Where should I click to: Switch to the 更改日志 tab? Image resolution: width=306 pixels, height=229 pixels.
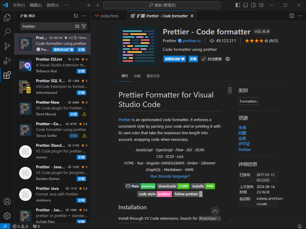pos(153,76)
